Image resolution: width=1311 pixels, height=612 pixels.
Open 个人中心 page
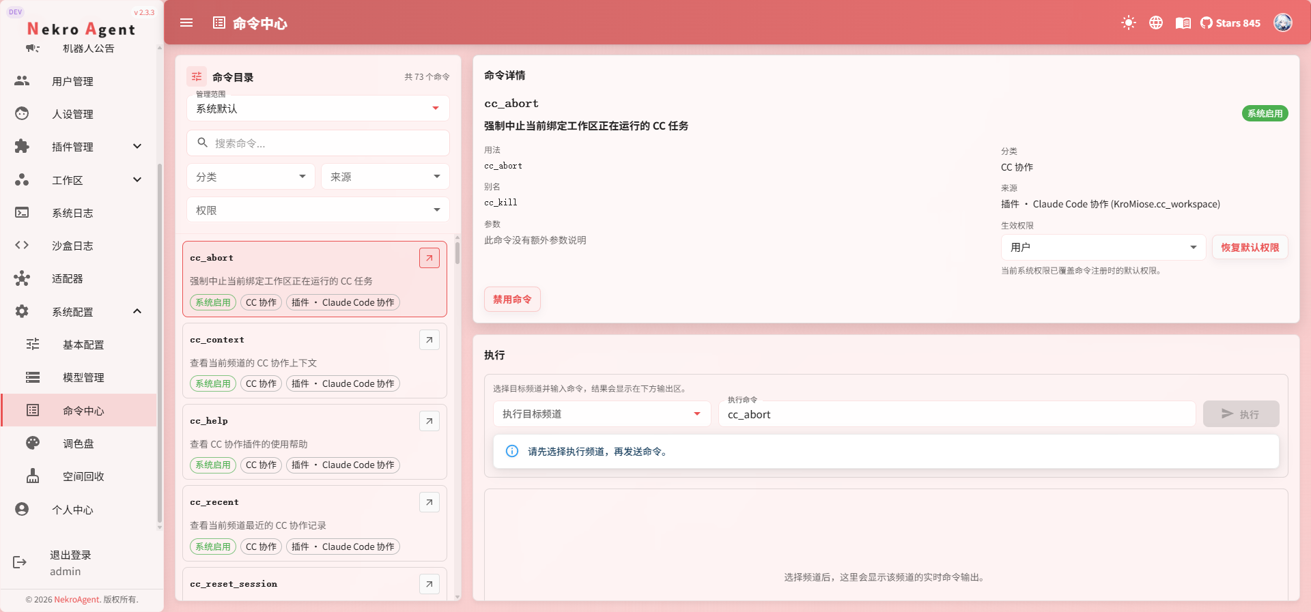[x=79, y=510]
